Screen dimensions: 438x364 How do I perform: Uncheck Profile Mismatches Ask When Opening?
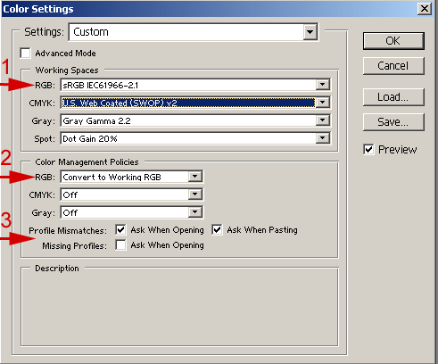coord(120,230)
